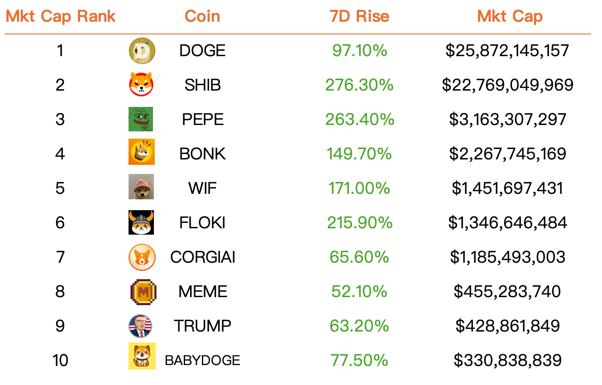The image size is (602, 385).
Task: Click SHIB's 276.30% rise value
Action: pos(359,85)
